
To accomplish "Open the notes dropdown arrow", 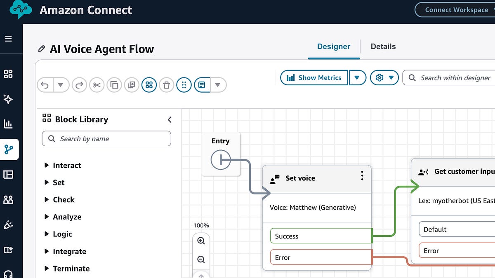I will pos(218,85).
